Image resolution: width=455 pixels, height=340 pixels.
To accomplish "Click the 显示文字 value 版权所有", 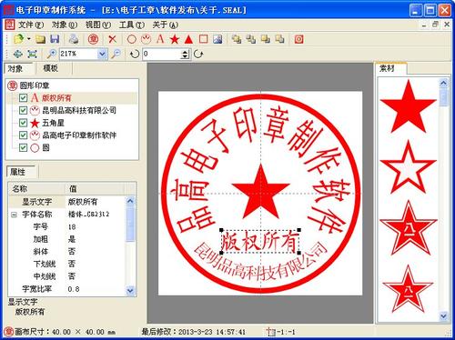I will 83,202.
